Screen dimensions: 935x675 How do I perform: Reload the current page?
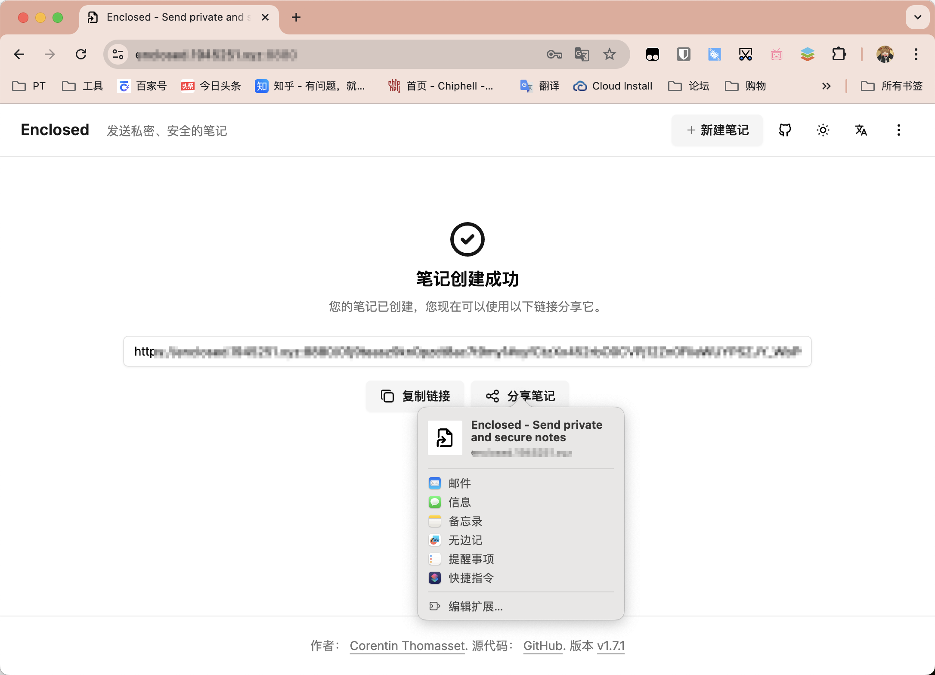(81, 54)
